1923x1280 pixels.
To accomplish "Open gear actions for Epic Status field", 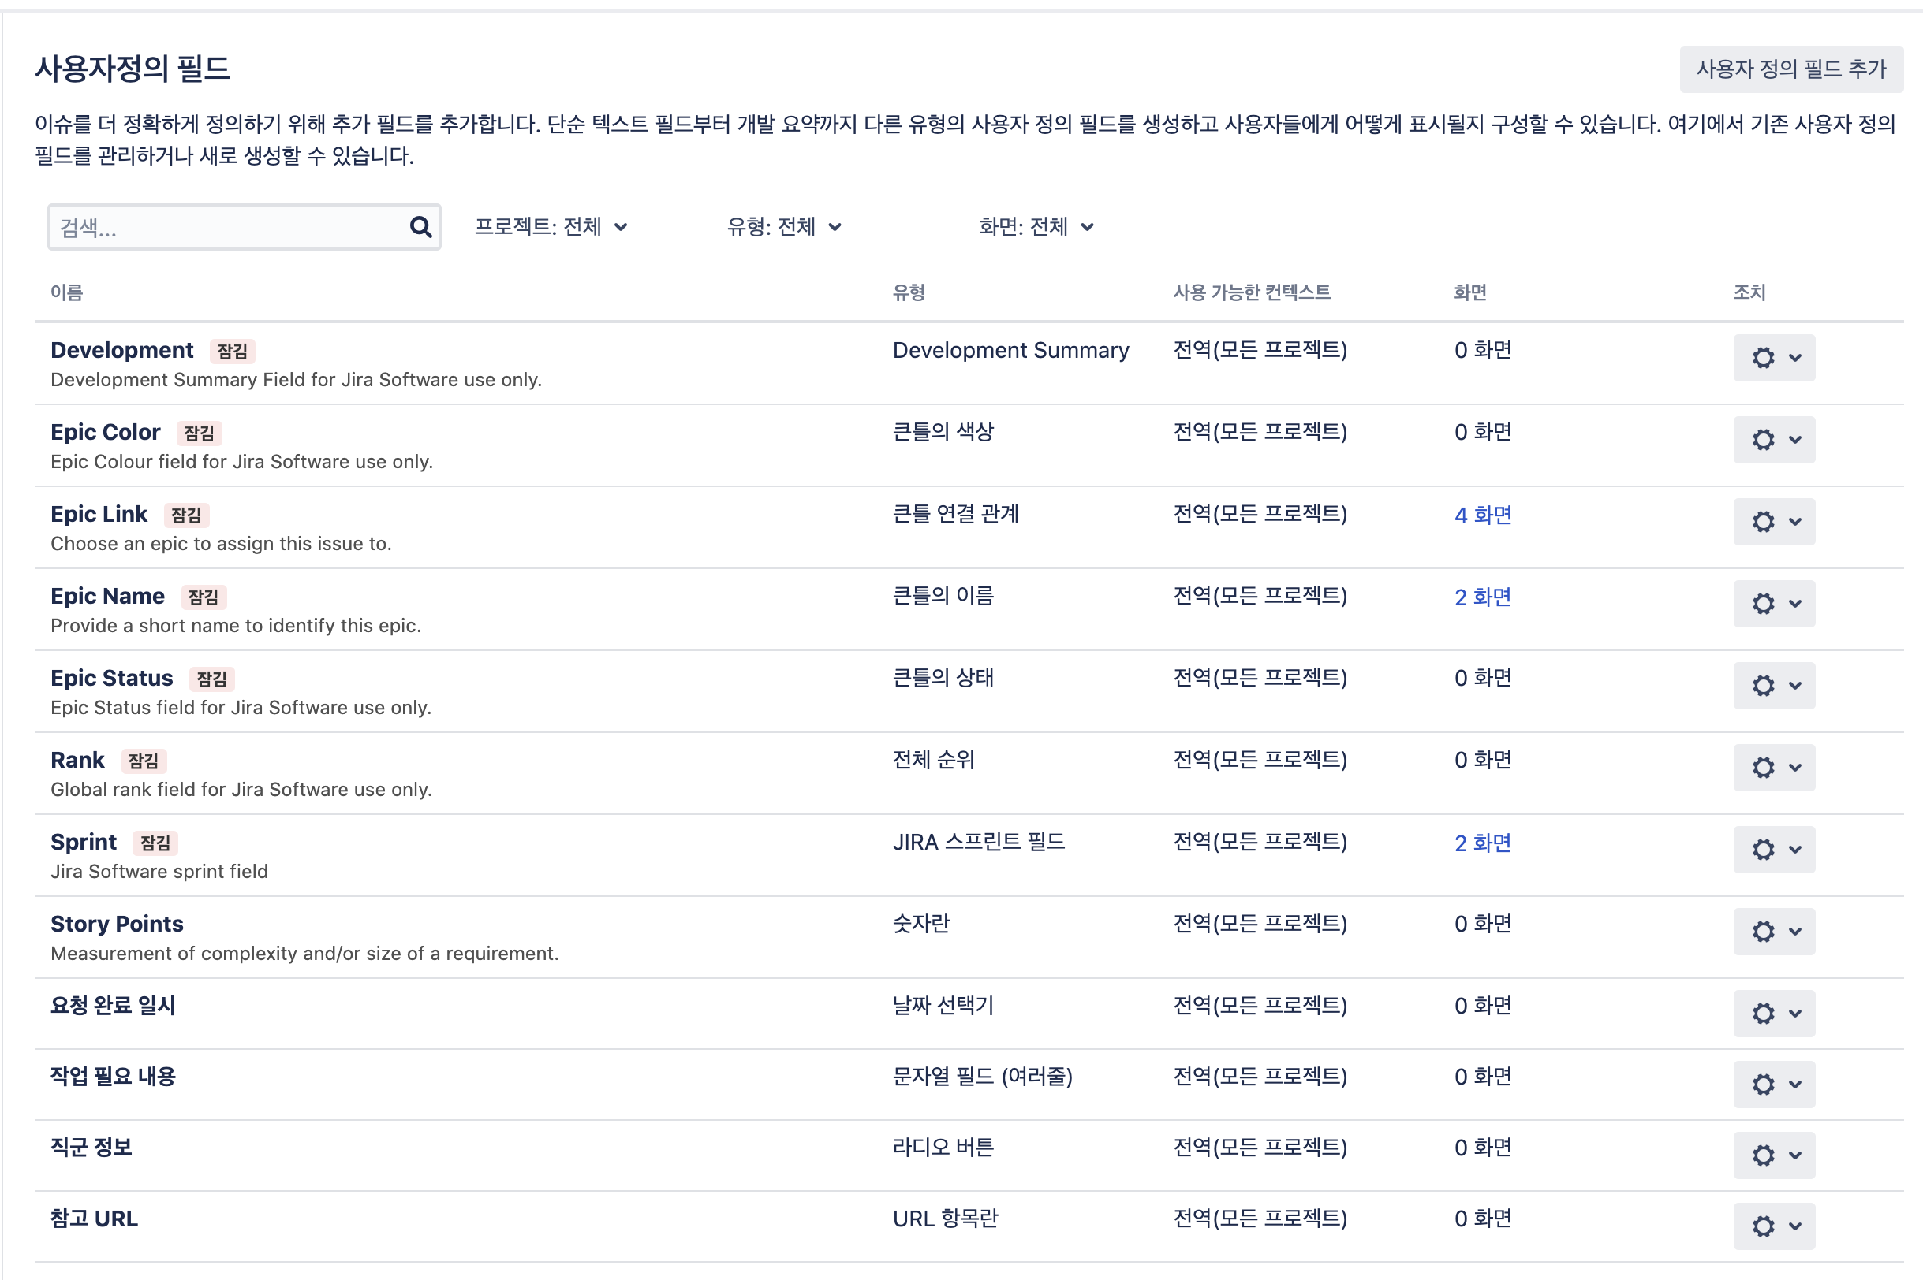I will [1773, 686].
